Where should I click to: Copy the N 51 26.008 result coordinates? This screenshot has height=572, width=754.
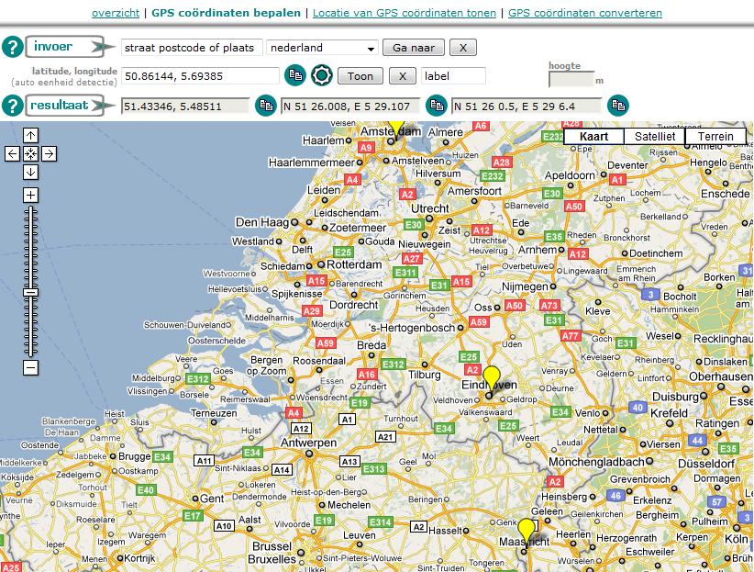click(x=437, y=106)
